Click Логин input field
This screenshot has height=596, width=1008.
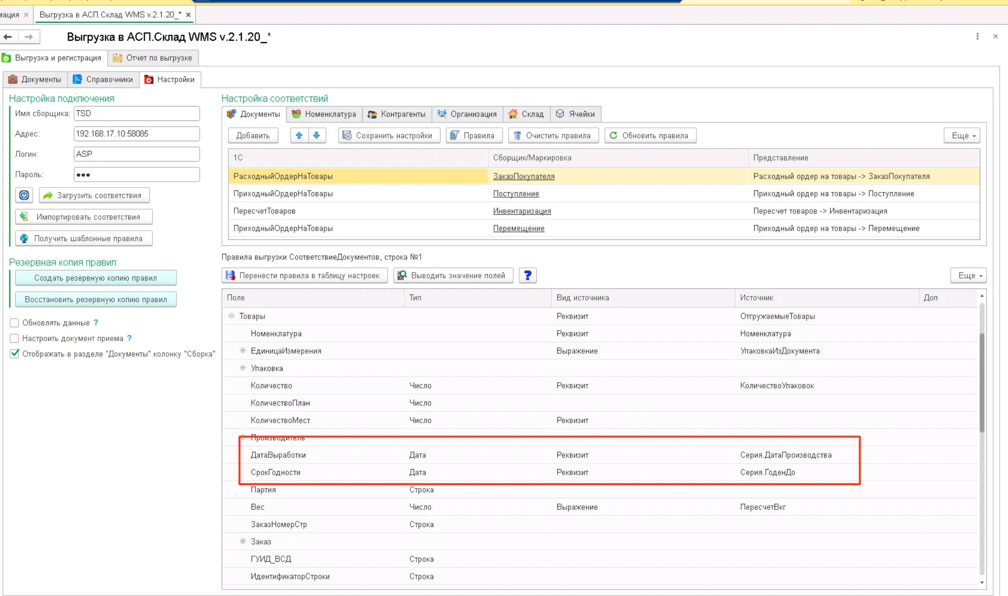point(137,154)
